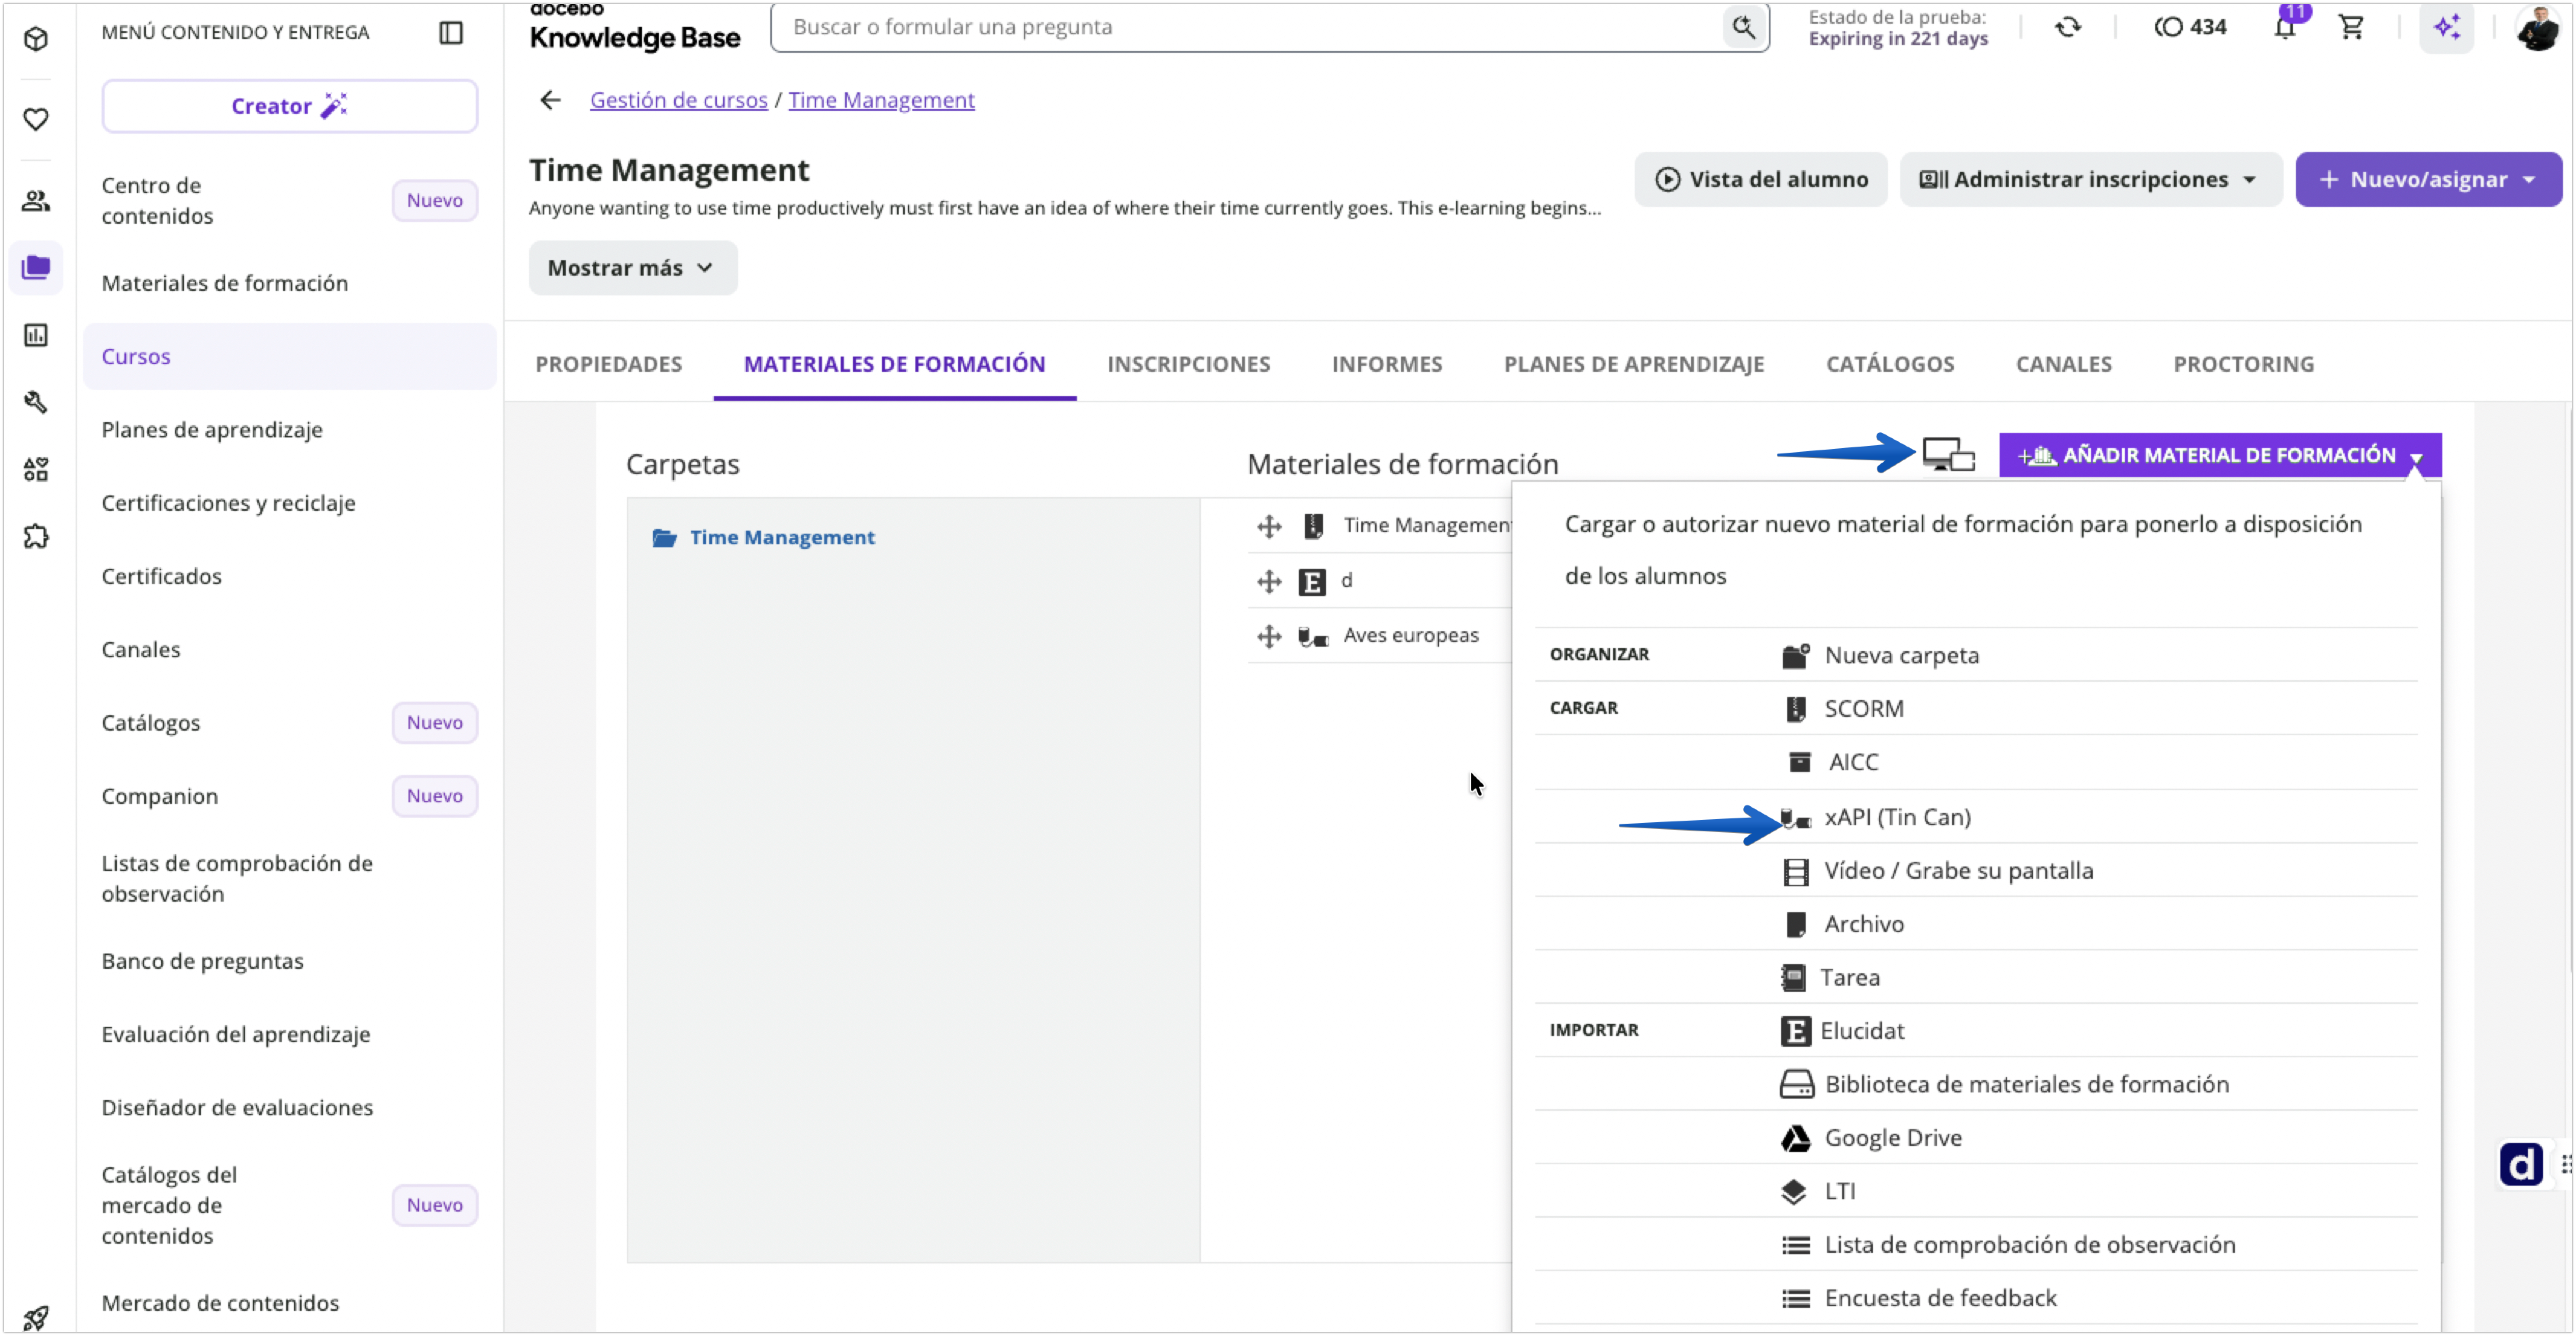Switch to Propiedades tab
This screenshot has width=2576, height=1336.
pyautogui.click(x=609, y=364)
